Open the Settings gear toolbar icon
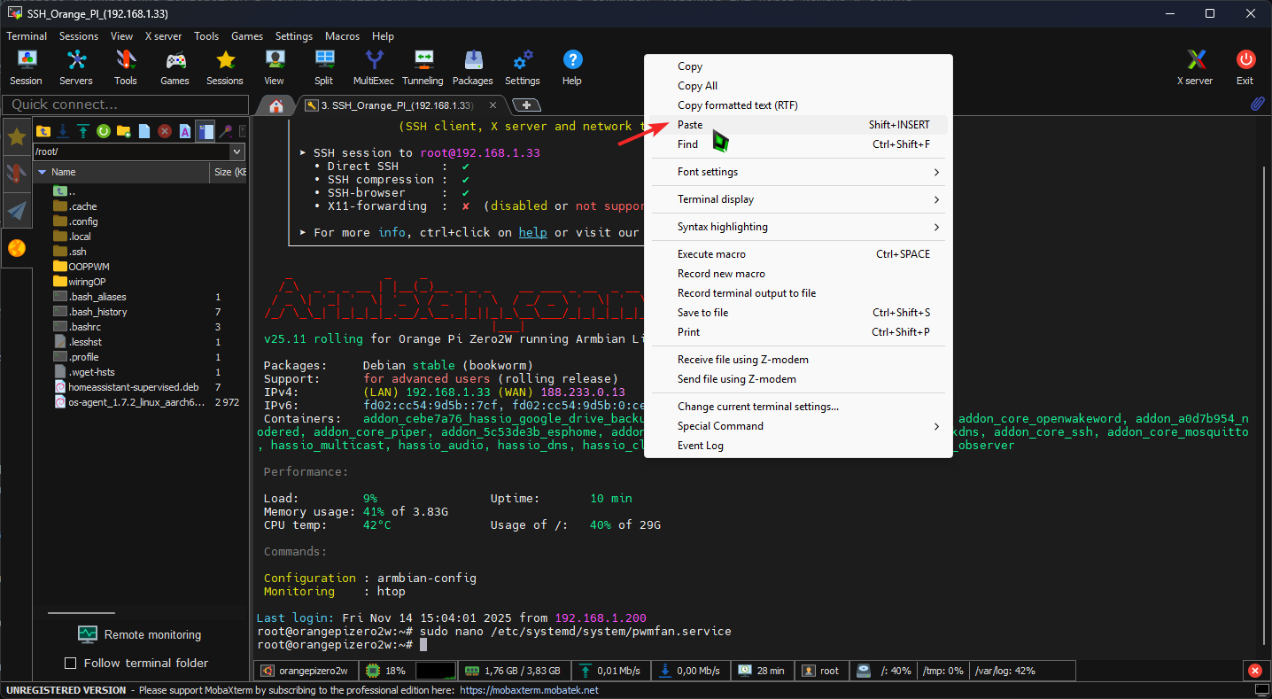The height and width of the screenshot is (699, 1272). (x=523, y=67)
